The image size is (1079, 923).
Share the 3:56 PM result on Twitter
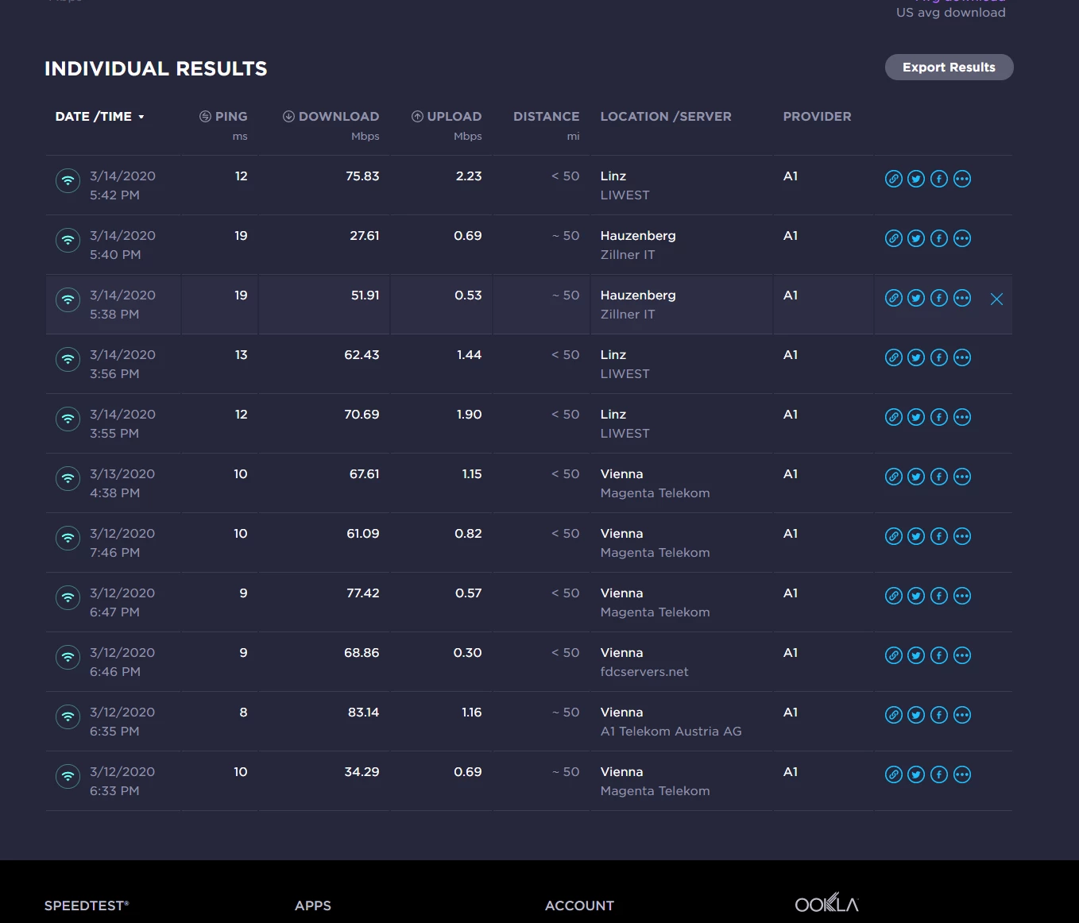point(916,357)
